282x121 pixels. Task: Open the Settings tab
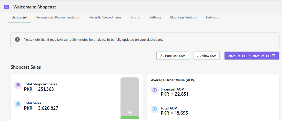point(155,17)
